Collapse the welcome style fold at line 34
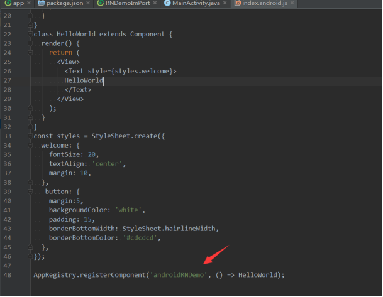Screen dimensions: 383x297 [30, 145]
